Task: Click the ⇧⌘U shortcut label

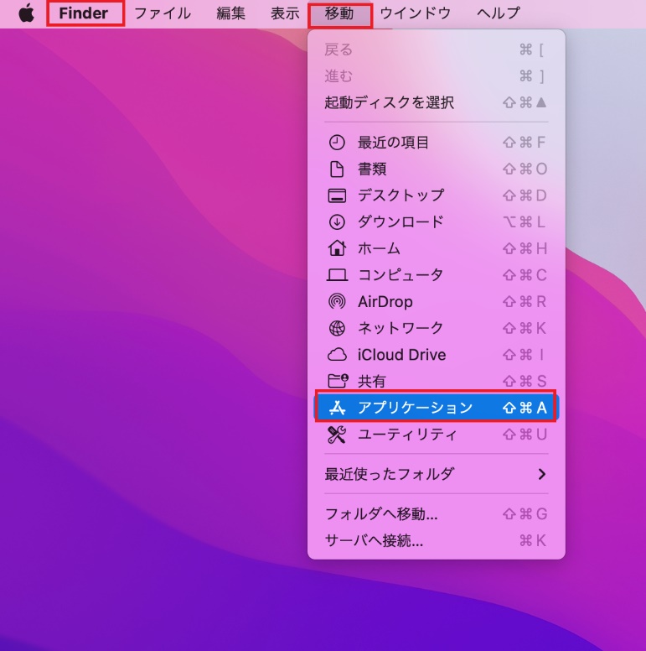Action: 525,435
